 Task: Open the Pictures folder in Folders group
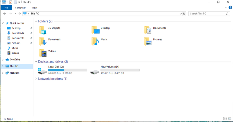coord(148,42)
